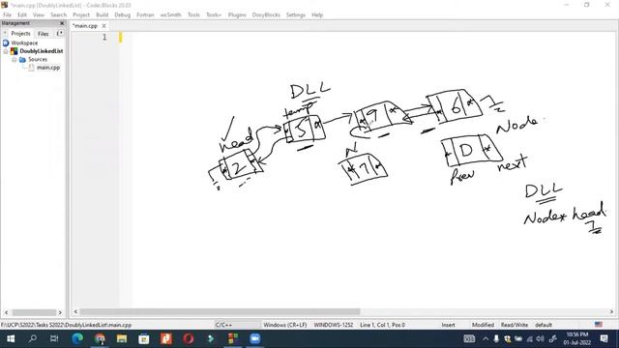Click the main.cpp file icon in tree
This screenshot has height=348, width=619.
(x=31, y=68)
